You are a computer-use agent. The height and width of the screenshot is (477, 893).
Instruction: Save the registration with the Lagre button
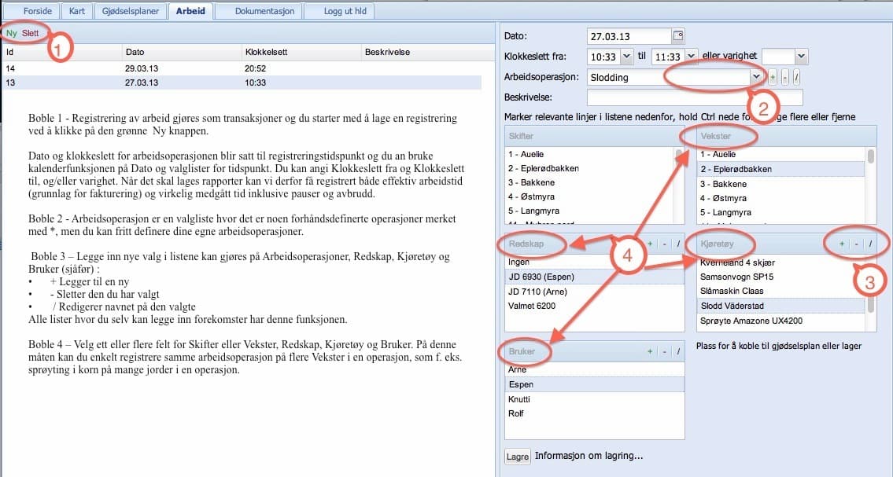[517, 457]
